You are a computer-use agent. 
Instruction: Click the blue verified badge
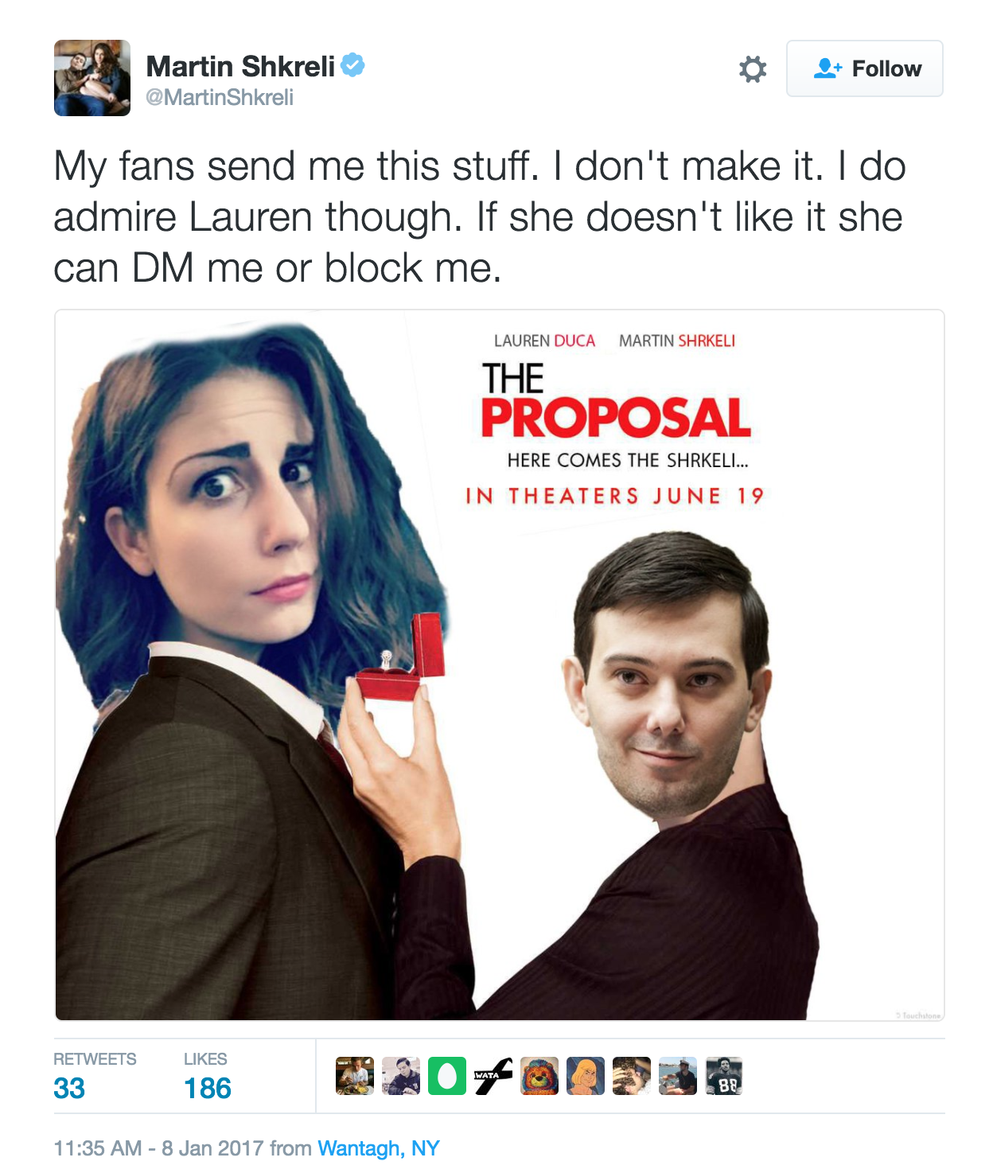(353, 64)
